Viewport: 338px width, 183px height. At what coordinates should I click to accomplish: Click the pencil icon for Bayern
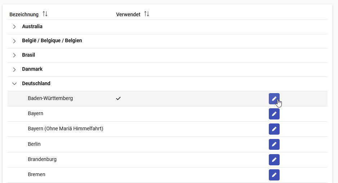(274, 114)
